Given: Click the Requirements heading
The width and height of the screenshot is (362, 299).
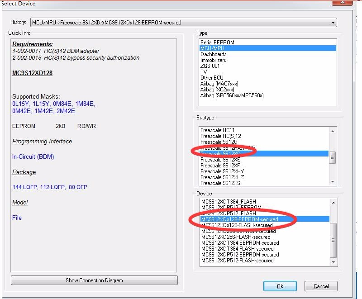Looking at the screenshot, I should pyautogui.click(x=32, y=44).
